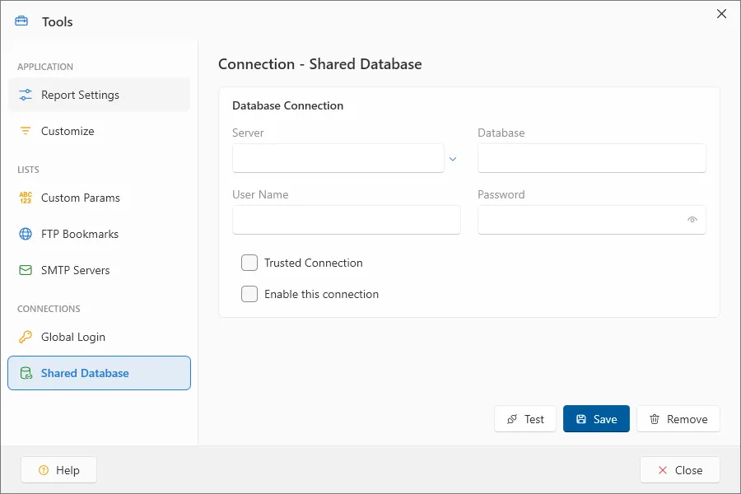741x494 pixels.
Task: Save the connection settings
Action: coord(596,419)
